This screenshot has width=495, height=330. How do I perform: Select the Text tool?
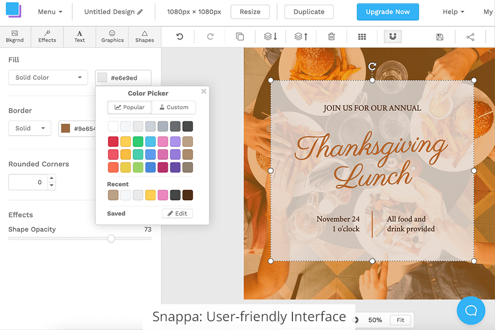click(x=79, y=37)
